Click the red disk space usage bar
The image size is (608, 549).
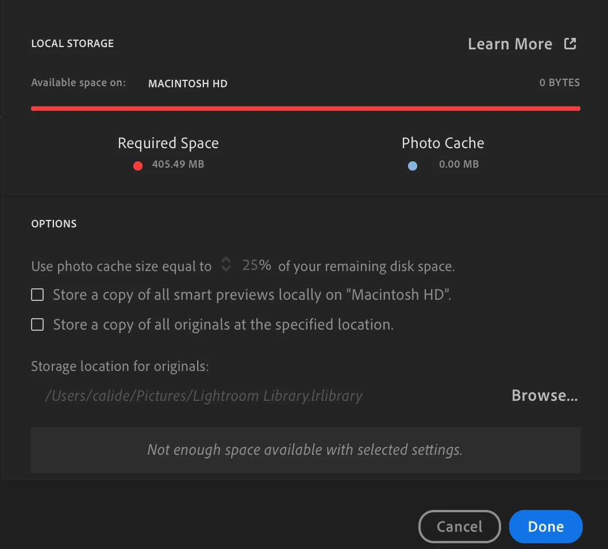click(x=306, y=109)
